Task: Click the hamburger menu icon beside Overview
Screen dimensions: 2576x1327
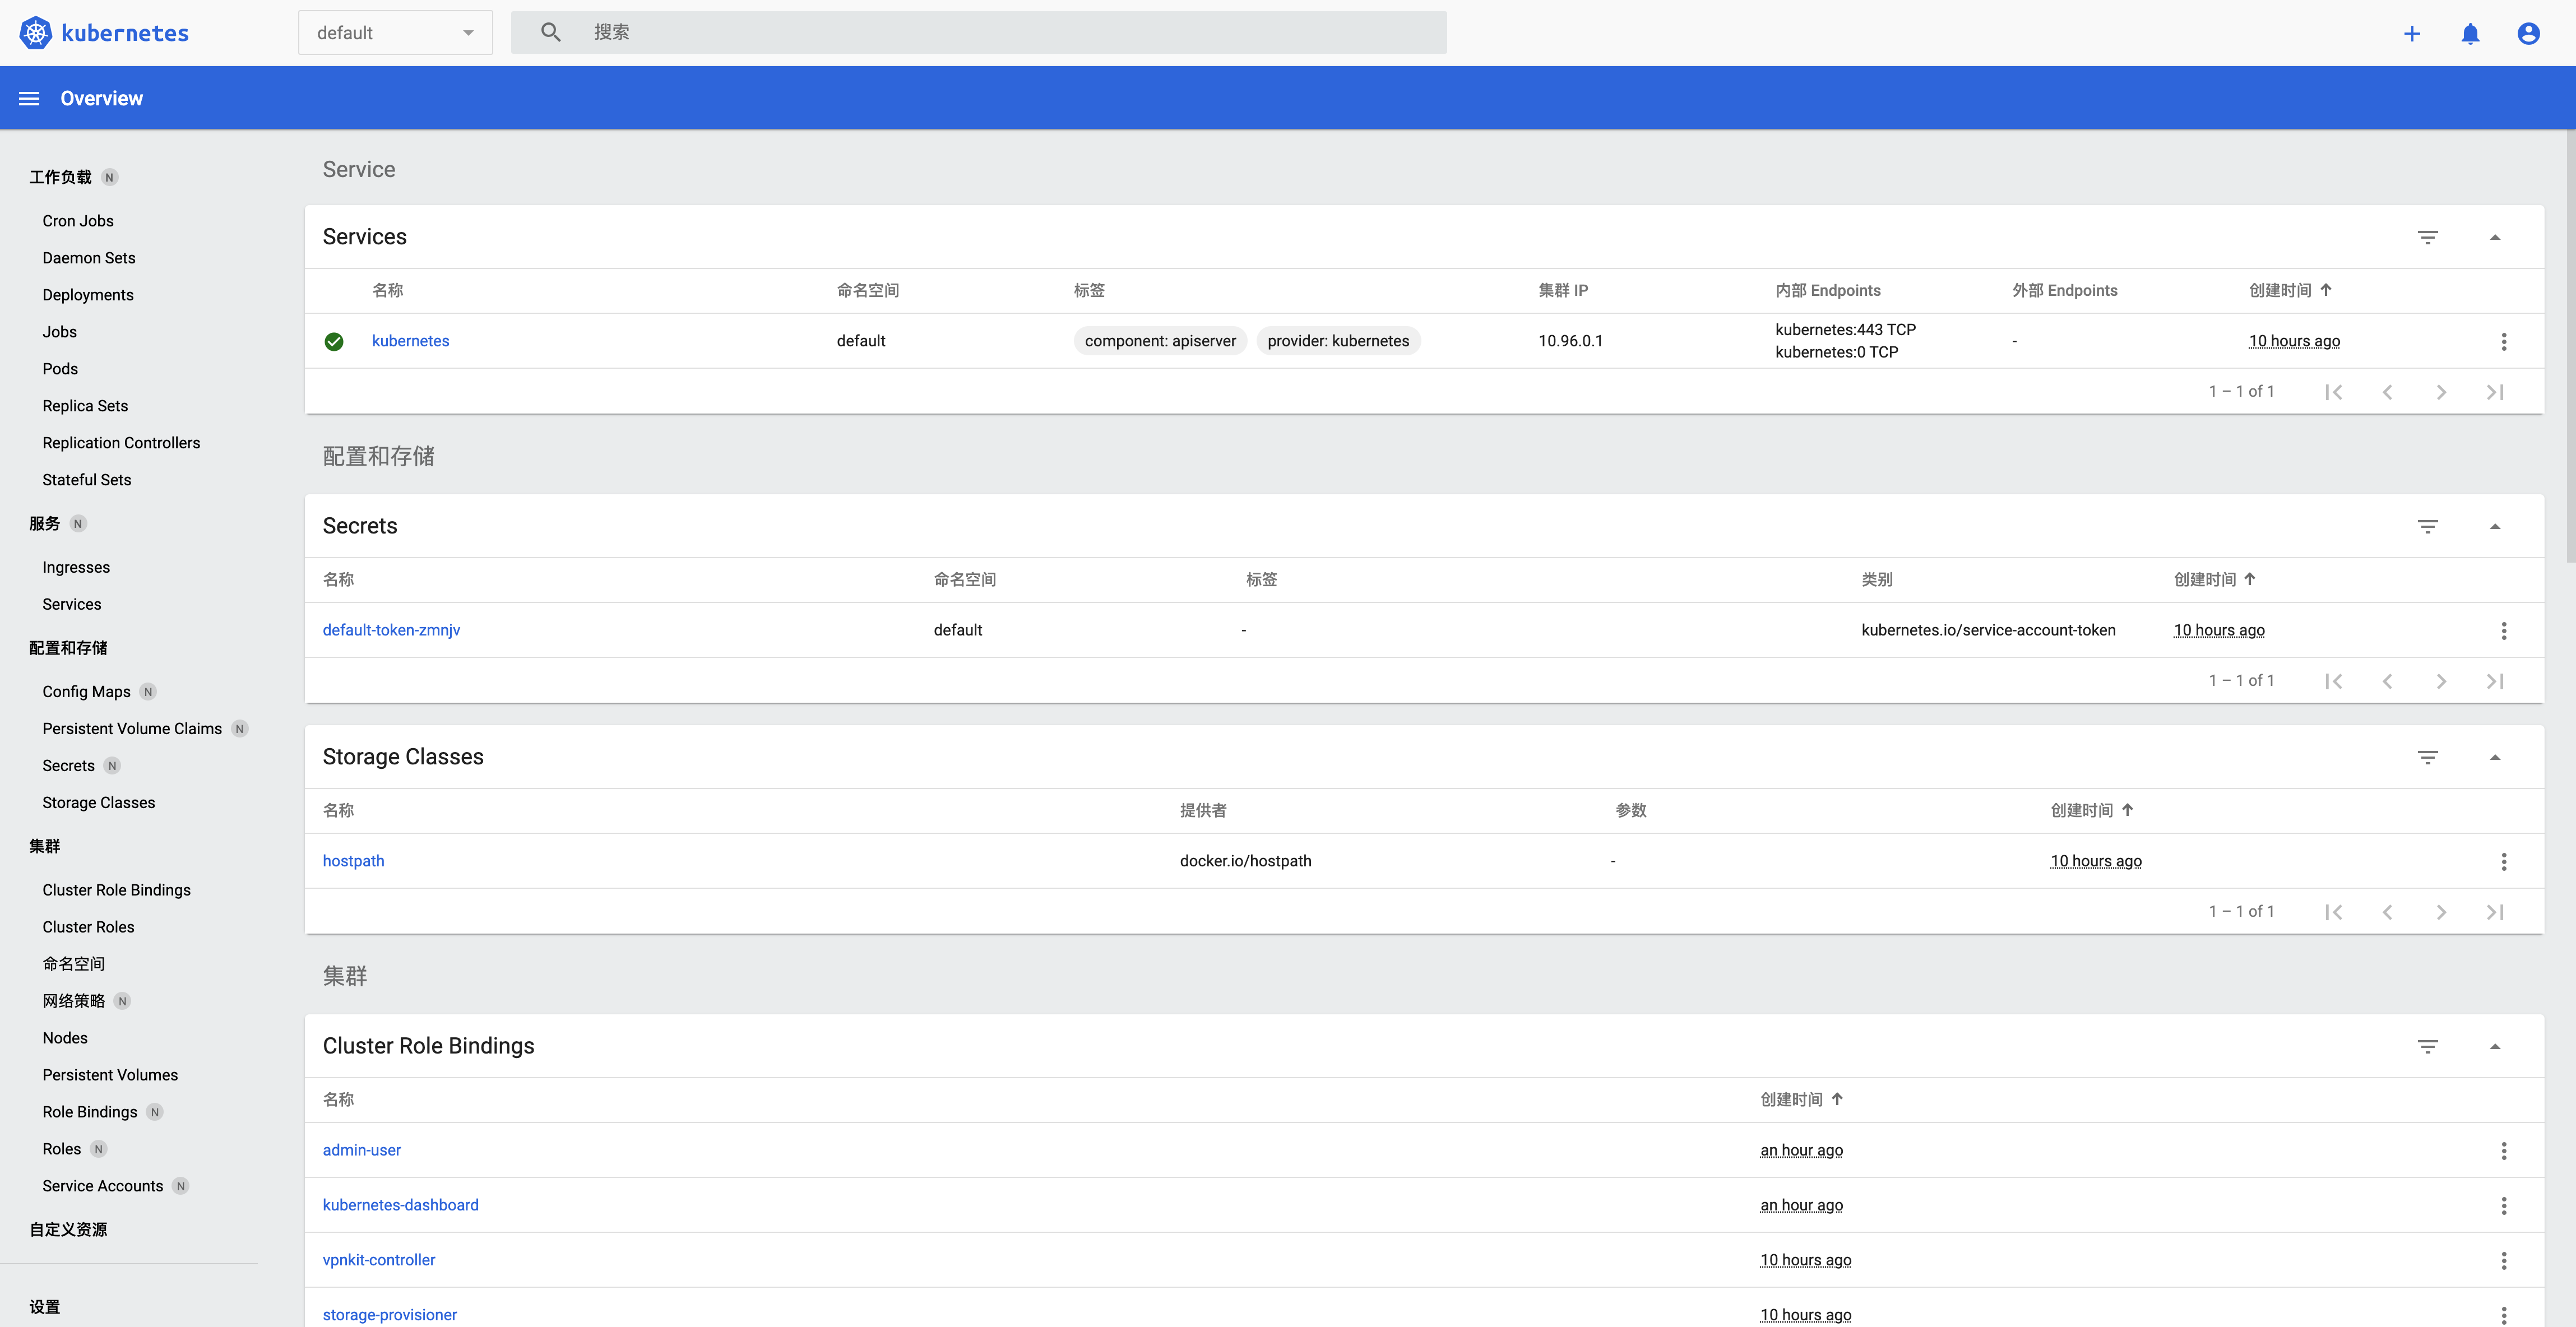Action: 29,98
